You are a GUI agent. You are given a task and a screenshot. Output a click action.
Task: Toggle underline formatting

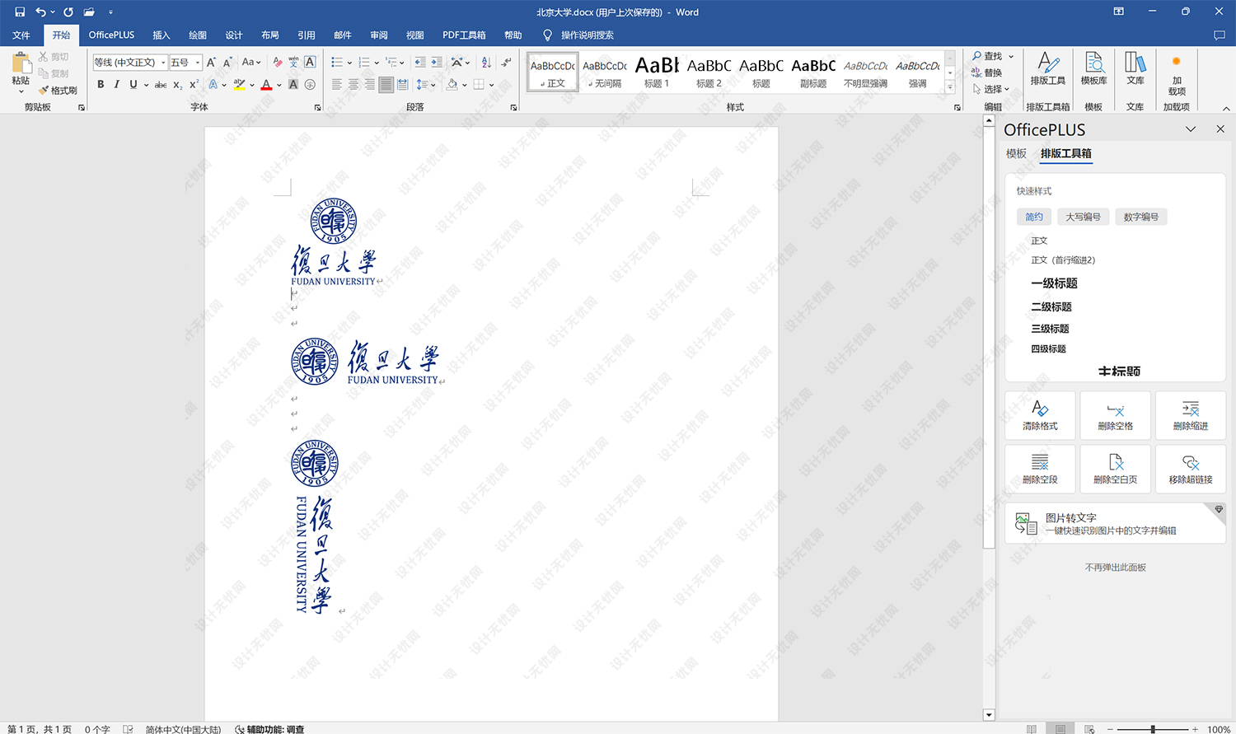click(x=133, y=84)
